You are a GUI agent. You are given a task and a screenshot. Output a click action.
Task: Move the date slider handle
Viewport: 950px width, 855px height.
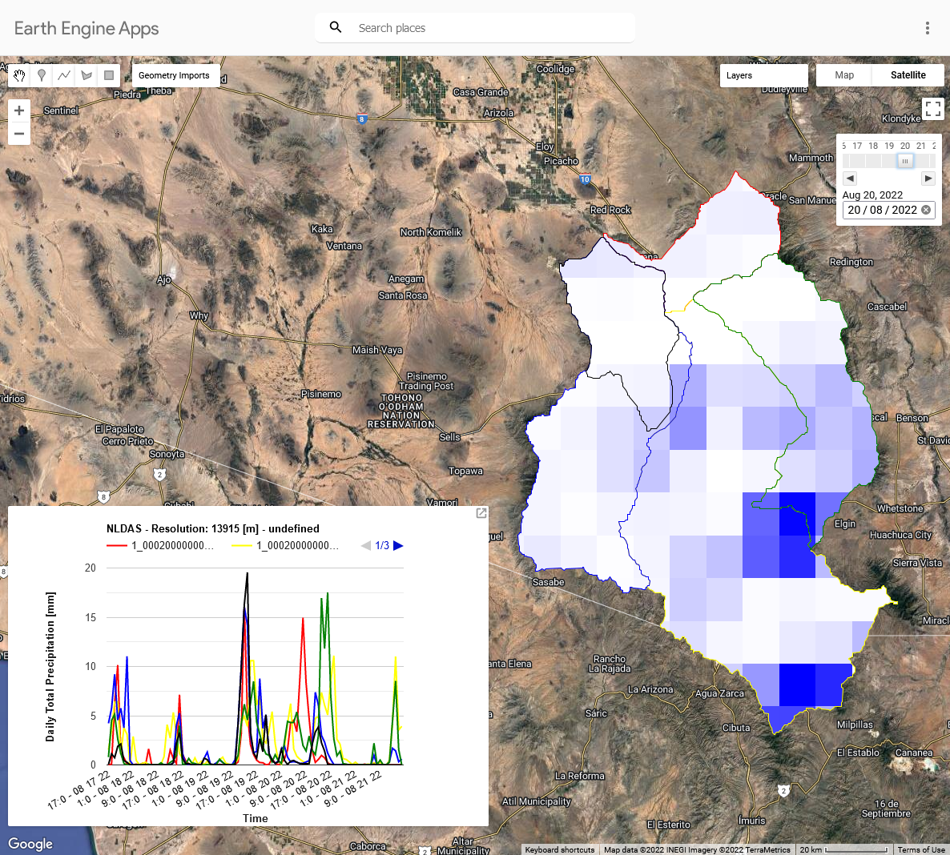click(905, 161)
